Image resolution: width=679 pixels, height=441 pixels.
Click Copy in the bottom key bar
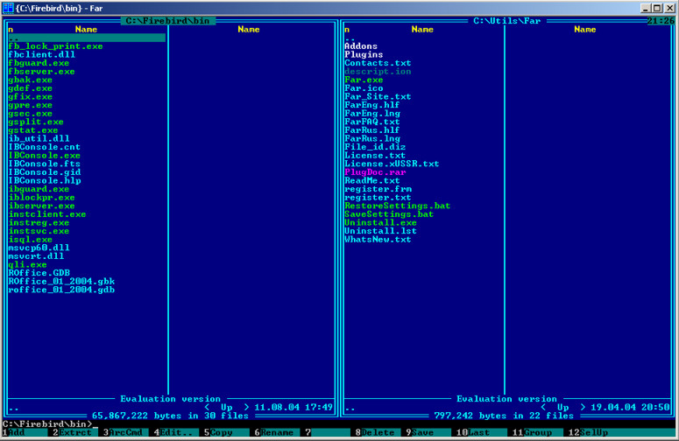tap(222, 433)
